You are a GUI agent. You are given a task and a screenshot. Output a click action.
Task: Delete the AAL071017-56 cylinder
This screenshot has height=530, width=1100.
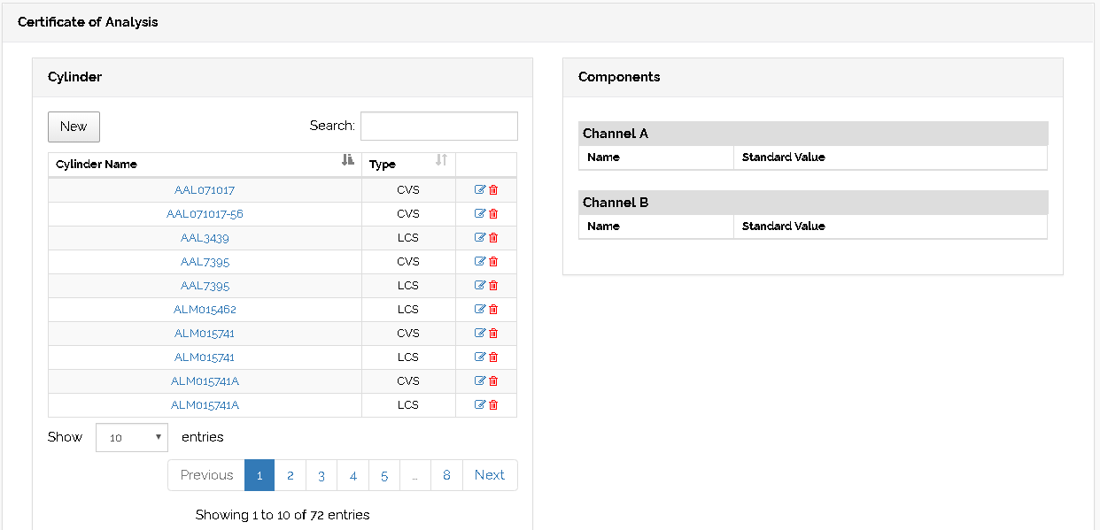point(494,213)
